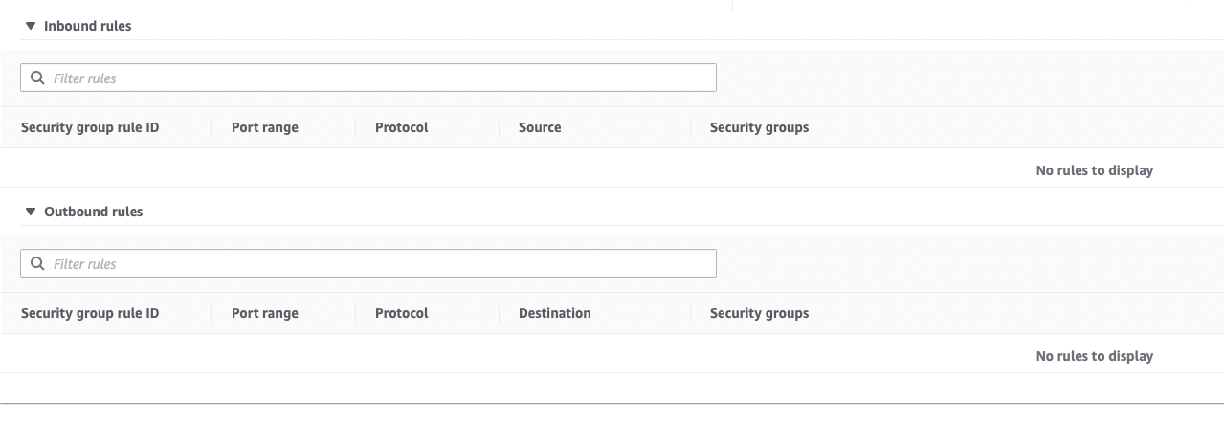Click inbound Security groups column header

(x=759, y=127)
